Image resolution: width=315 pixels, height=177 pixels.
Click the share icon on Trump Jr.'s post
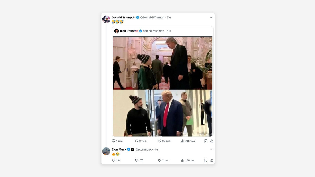click(211, 141)
